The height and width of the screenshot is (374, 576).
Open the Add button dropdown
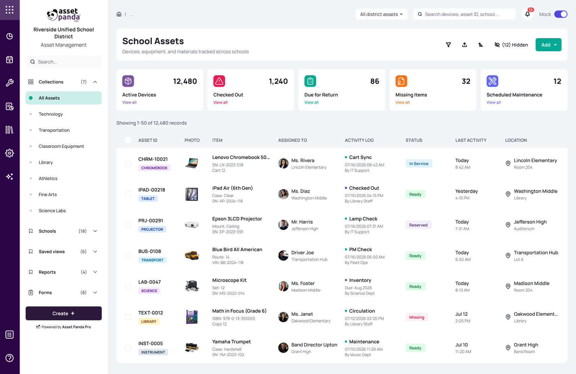coord(548,45)
